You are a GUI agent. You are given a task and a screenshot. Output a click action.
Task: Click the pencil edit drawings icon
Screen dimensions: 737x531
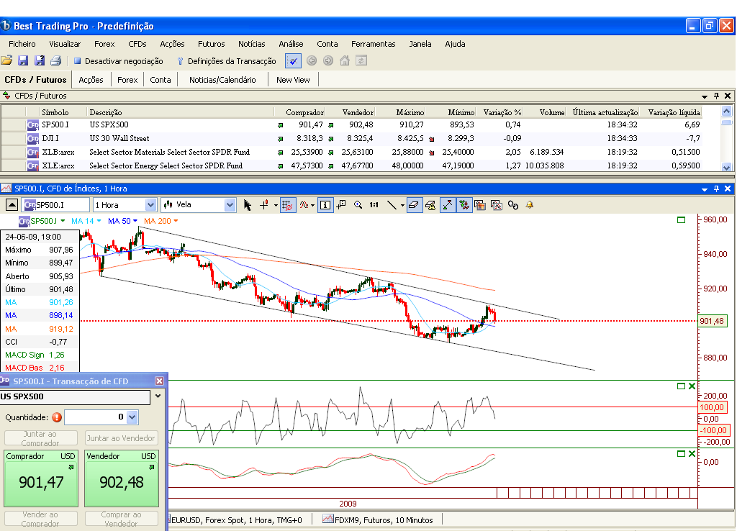coord(430,205)
